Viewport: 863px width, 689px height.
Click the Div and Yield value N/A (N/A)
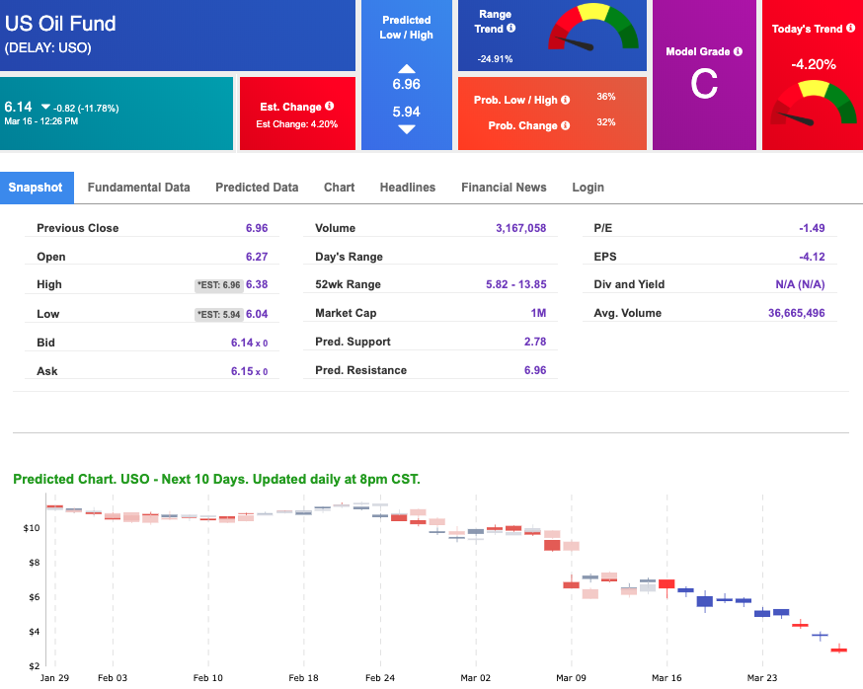pos(800,284)
